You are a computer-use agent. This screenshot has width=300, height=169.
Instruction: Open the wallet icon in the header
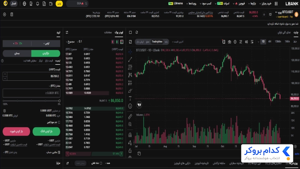[x=51, y=4]
